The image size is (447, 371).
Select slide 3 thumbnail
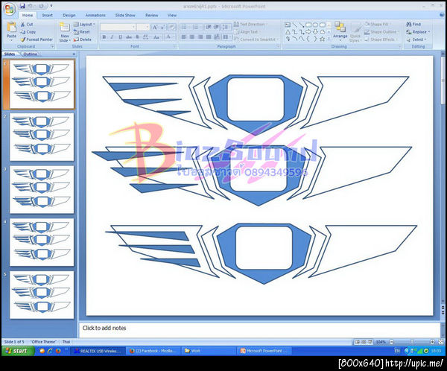click(42, 189)
